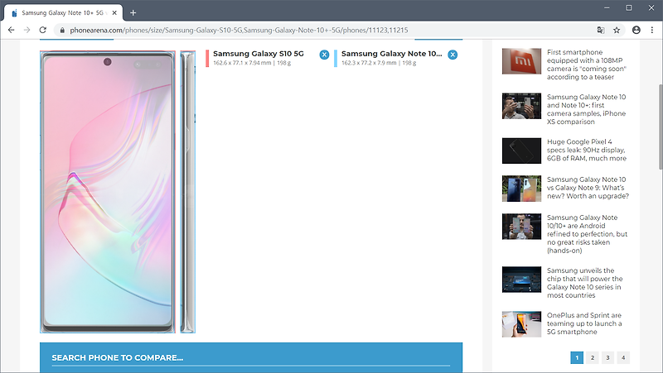Open the Chrome three-dot menu
The height and width of the screenshot is (373, 663).
pos(652,30)
